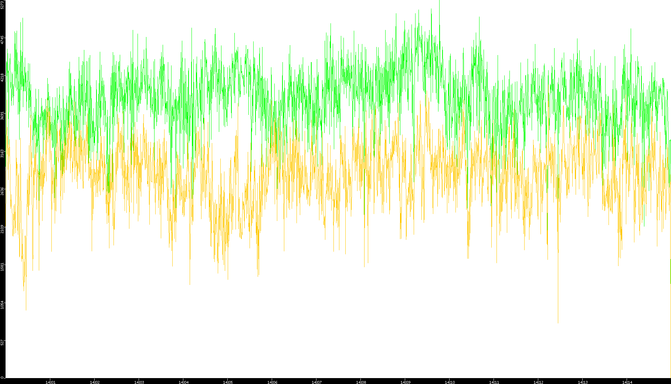
Task: Pick the 14:12 time axis label
Action: click(x=538, y=382)
